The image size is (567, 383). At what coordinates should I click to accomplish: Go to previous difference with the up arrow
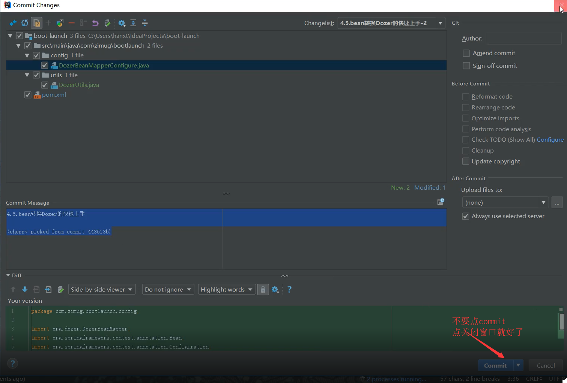13,289
